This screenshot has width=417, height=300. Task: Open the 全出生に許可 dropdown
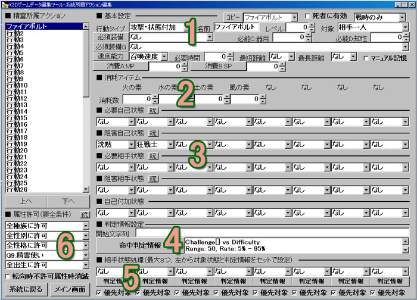click(86, 265)
